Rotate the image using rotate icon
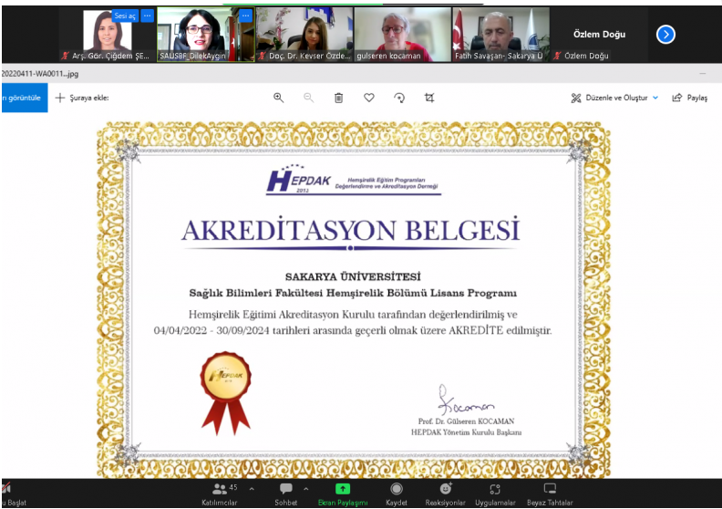722x509 pixels. [399, 98]
